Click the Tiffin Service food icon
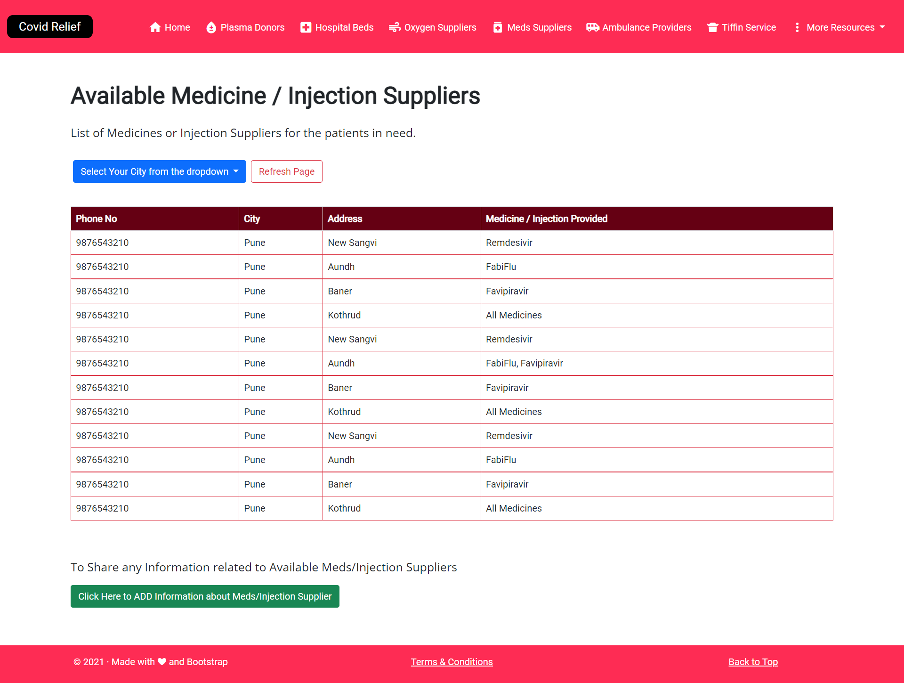 [x=712, y=27]
